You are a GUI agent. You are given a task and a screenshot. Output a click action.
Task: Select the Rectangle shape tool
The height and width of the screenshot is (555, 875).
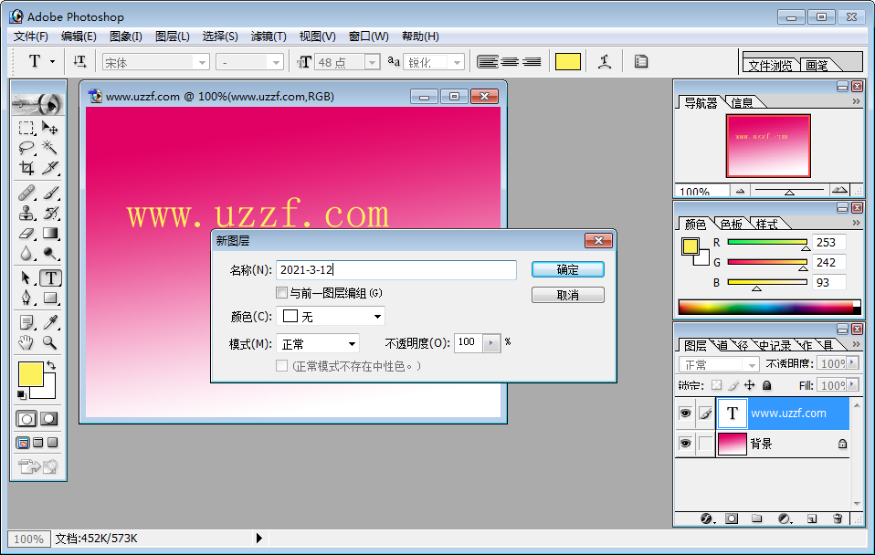(x=50, y=298)
